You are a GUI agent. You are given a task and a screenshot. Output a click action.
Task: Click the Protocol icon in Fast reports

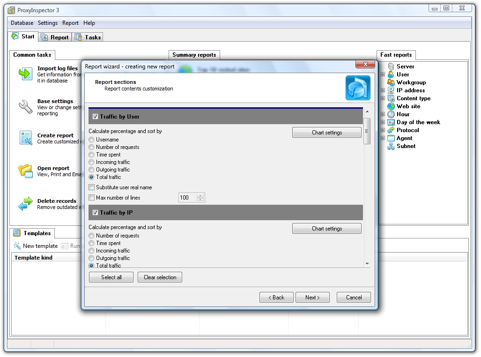pos(391,130)
